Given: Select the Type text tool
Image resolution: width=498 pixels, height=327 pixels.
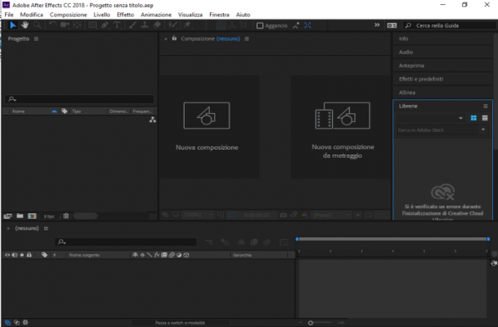Looking at the screenshot, I should [117, 25].
